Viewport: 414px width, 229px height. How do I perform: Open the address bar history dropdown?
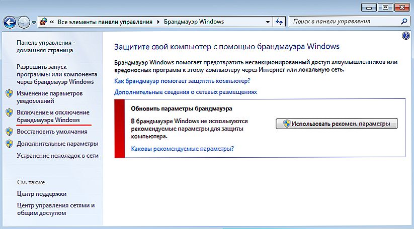tap(268, 22)
